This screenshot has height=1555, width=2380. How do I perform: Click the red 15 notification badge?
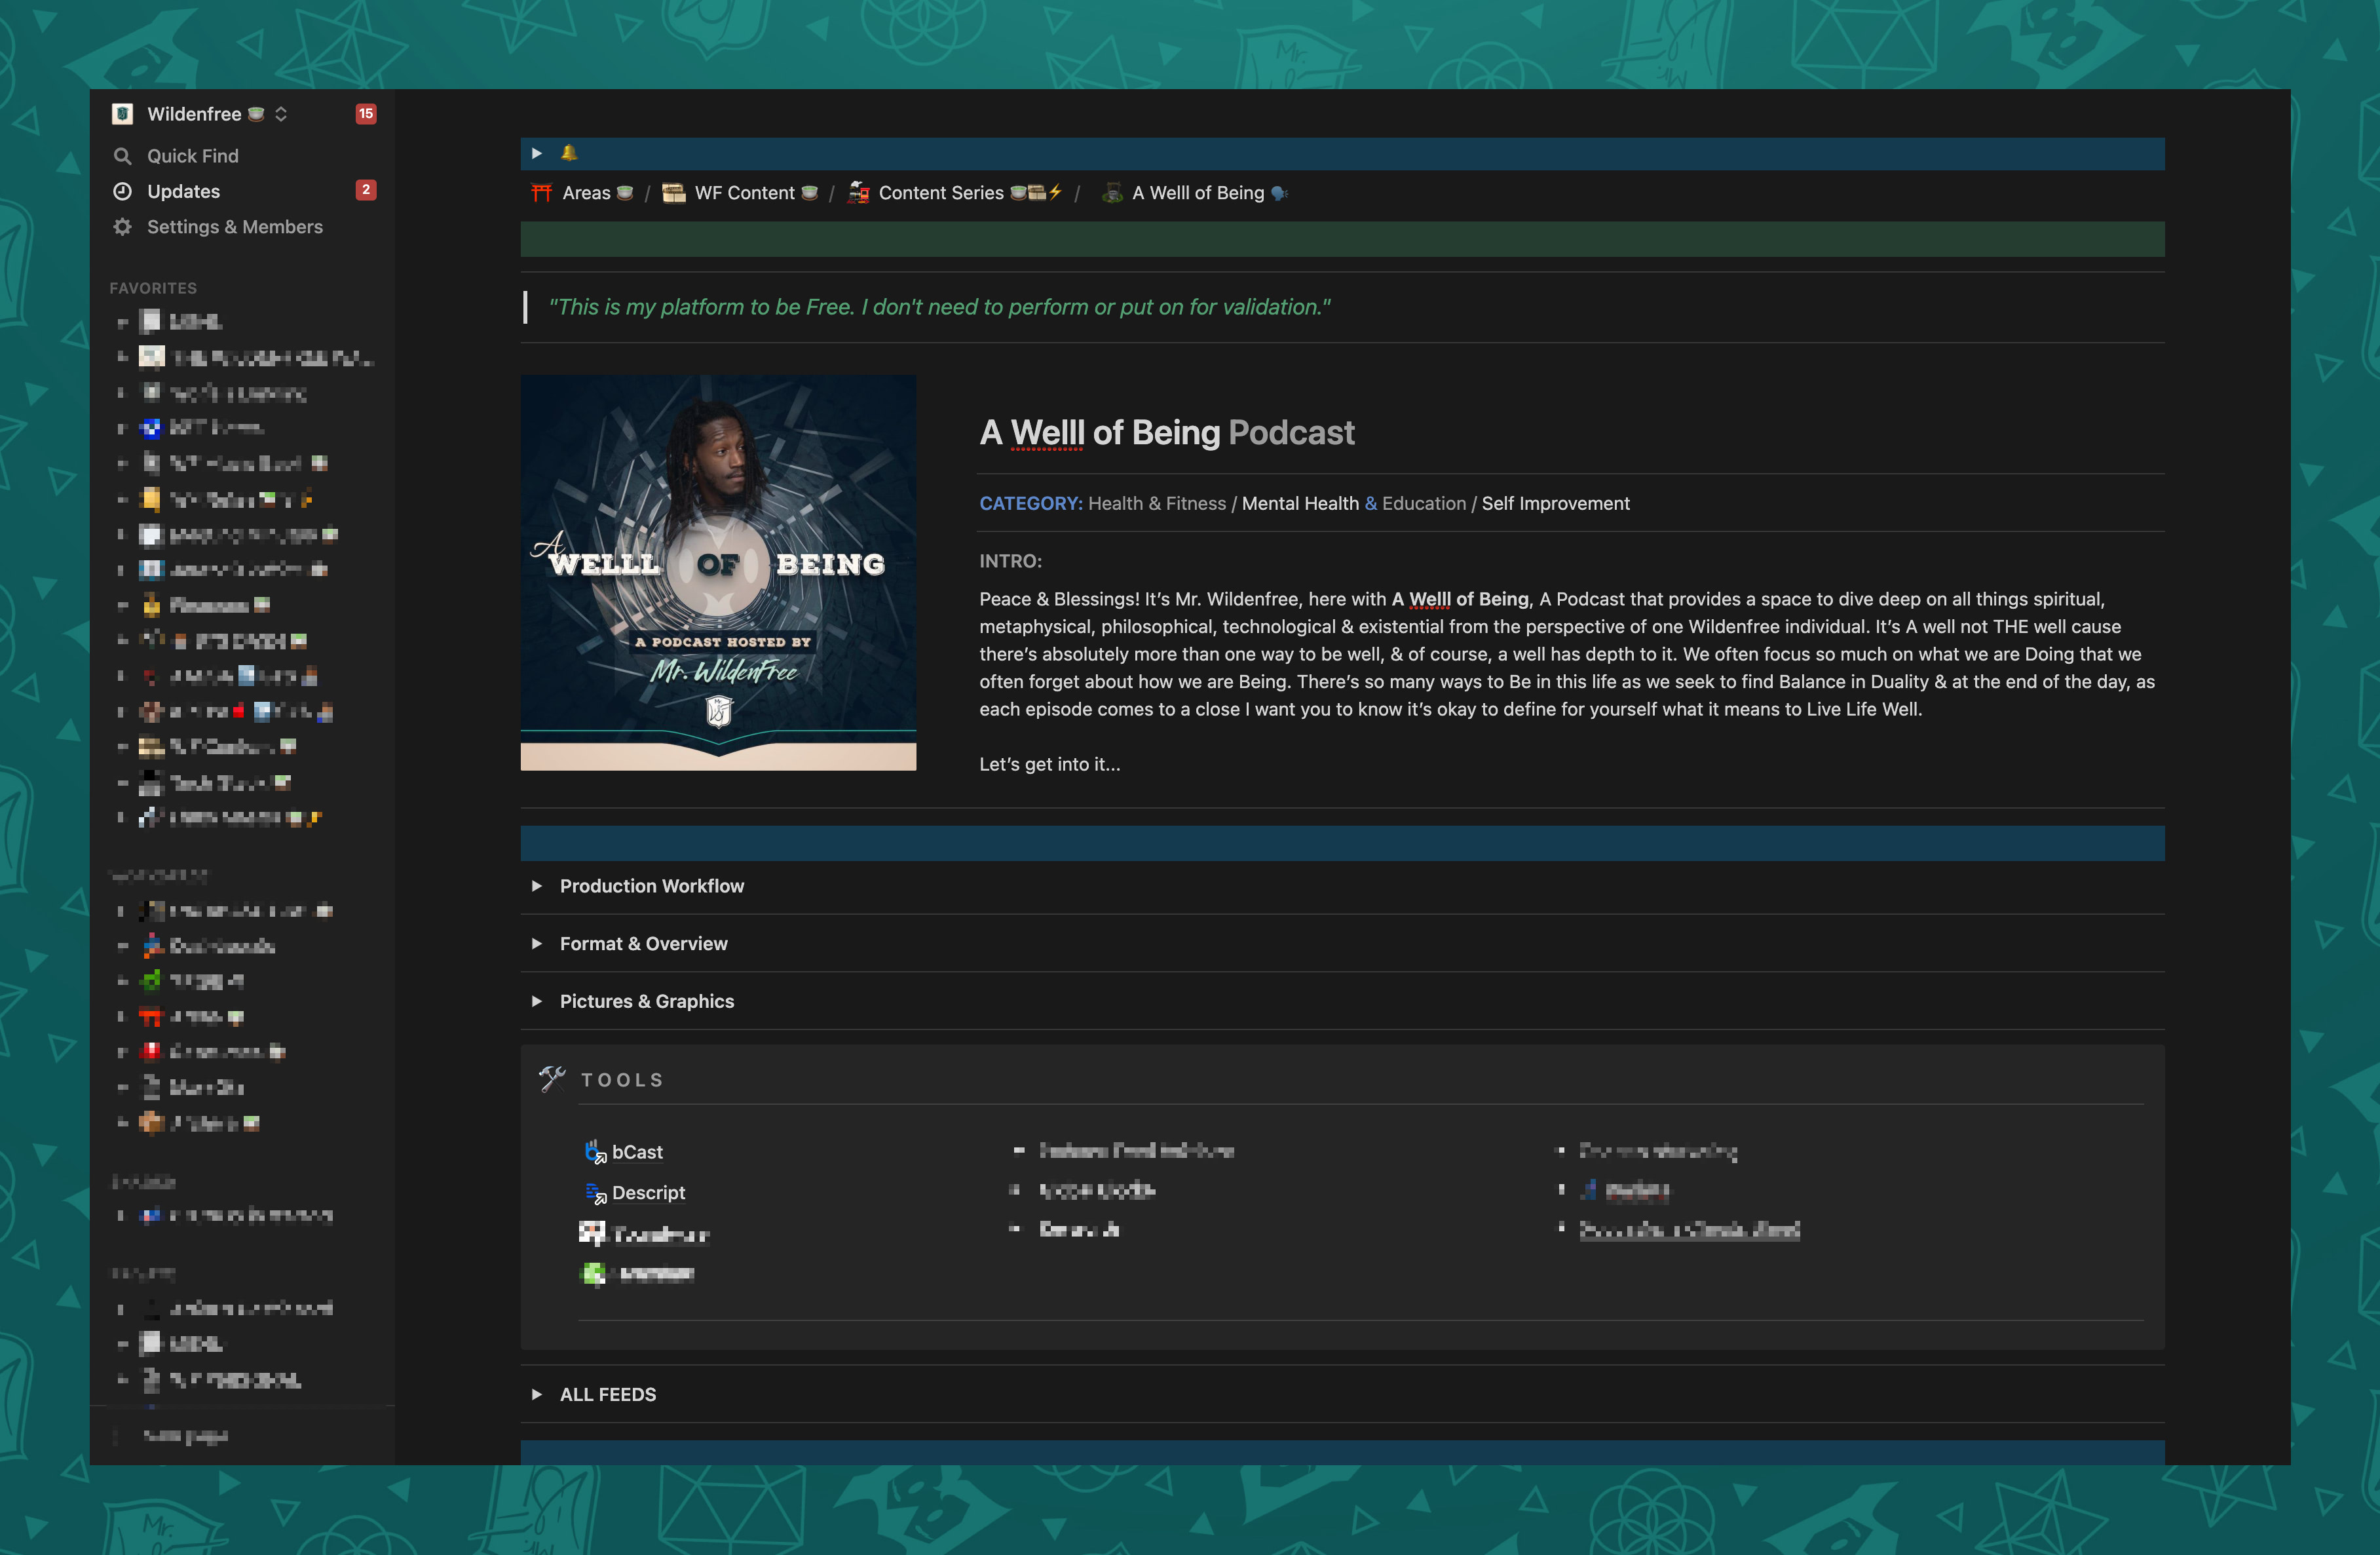(x=366, y=114)
